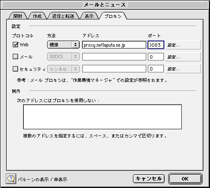Click the balloon help question mark icon

click(x=11, y=179)
